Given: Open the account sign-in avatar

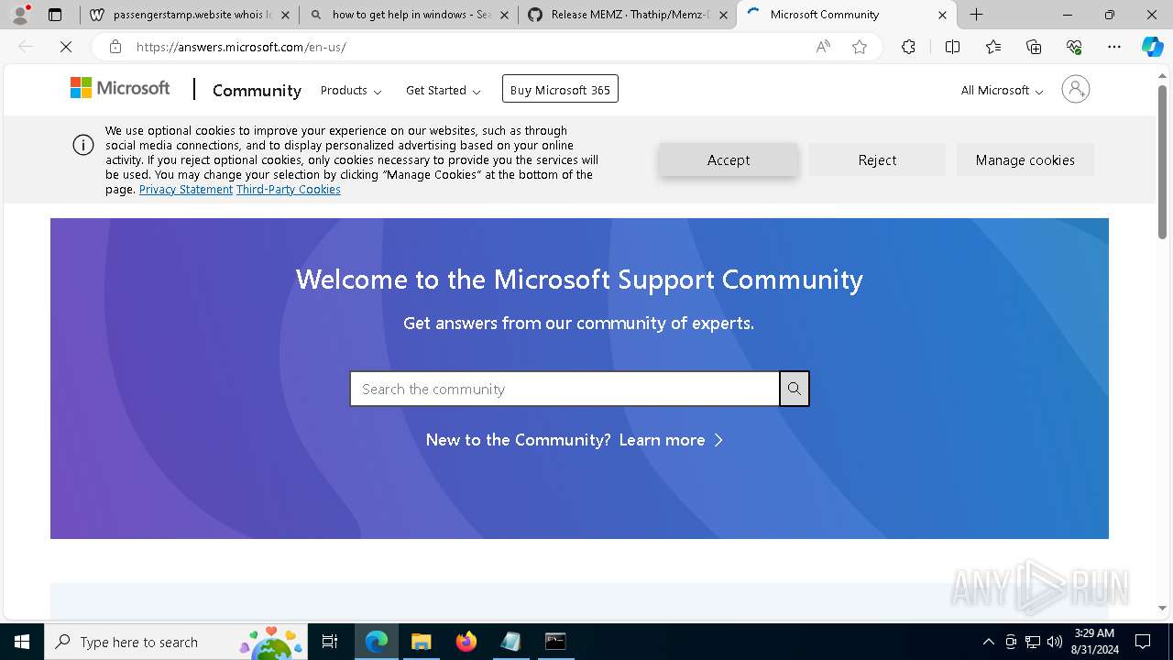Looking at the screenshot, I should click(1075, 89).
